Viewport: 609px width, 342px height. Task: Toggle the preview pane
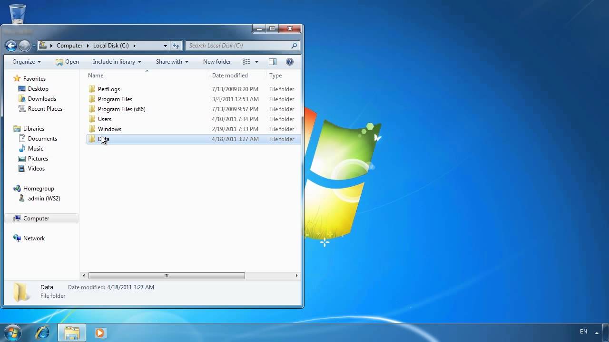click(273, 62)
